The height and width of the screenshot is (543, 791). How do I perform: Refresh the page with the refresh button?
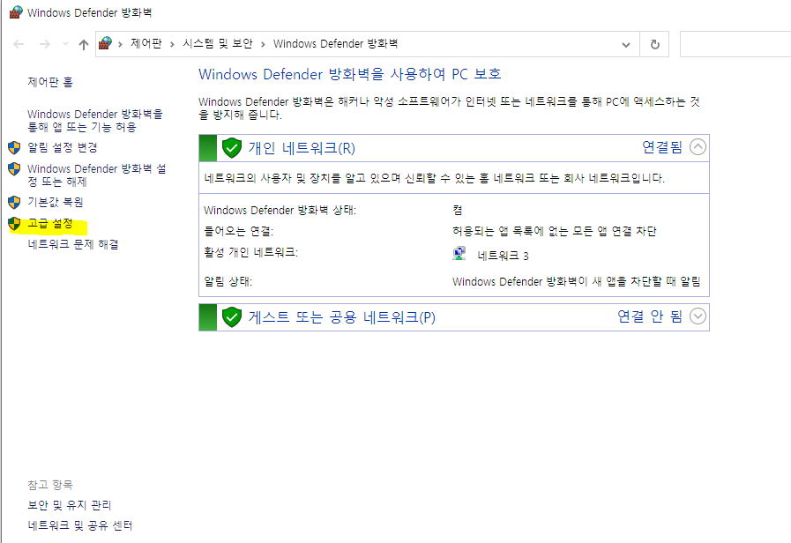(655, 44)
